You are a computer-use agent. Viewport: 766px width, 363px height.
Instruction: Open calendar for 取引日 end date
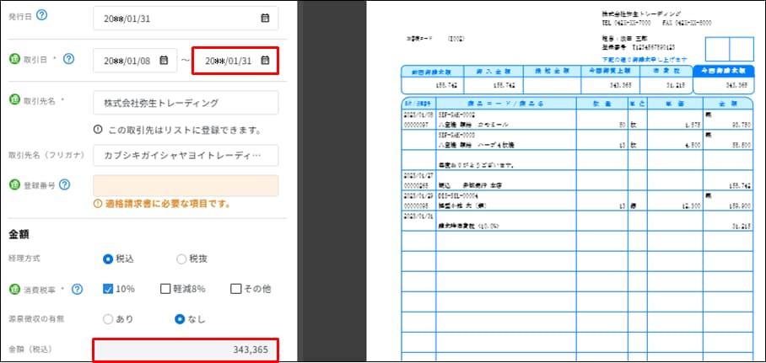tap(265, 60)
